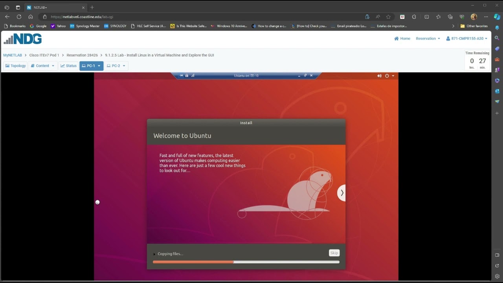Open Windows 10 Anniversary bookmark
This screenshot has height=283, width=503.
point(229,26)
